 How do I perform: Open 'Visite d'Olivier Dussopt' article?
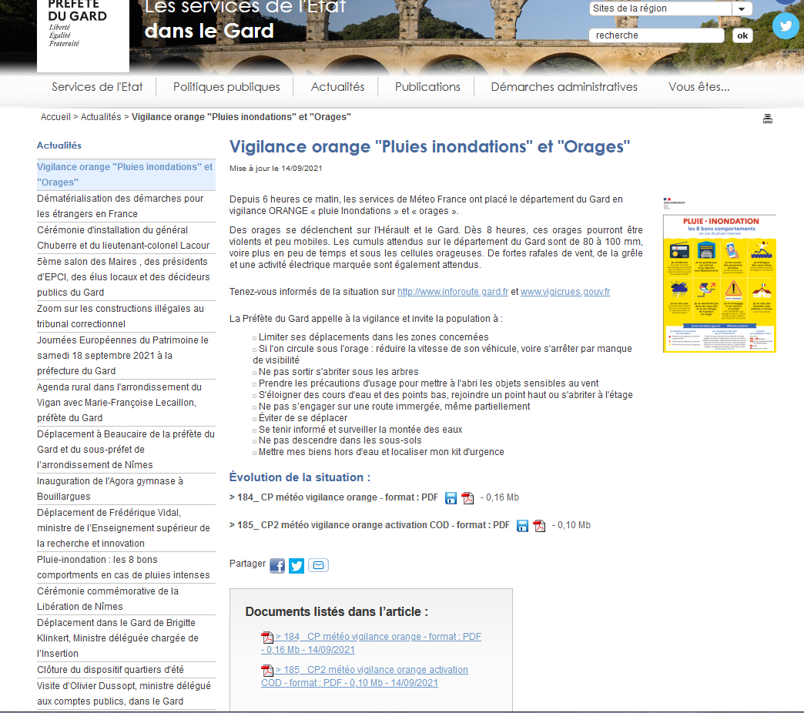126,694
